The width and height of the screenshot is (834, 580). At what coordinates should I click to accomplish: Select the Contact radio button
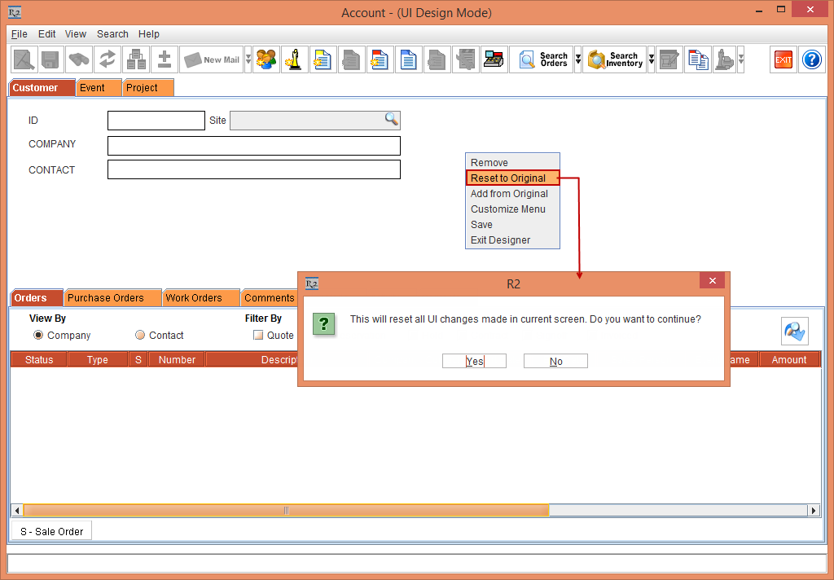[138, 335]
